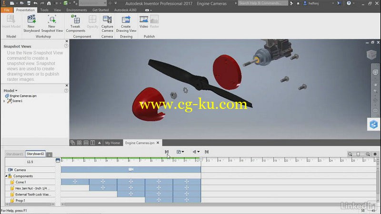The height and width of the screenshot is (214, 381).
Task: Open the File menu
Action: tap(7, 10)
